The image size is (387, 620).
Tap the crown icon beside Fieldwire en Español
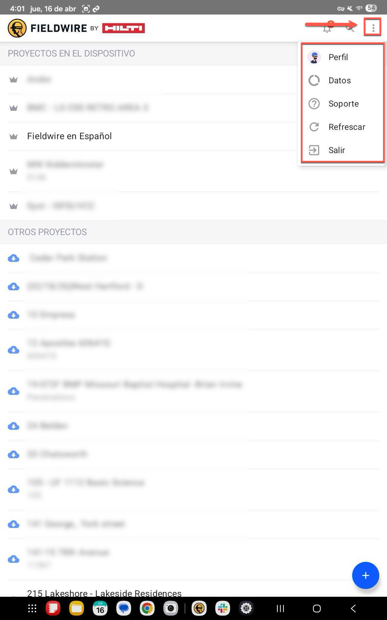[14, 136]
